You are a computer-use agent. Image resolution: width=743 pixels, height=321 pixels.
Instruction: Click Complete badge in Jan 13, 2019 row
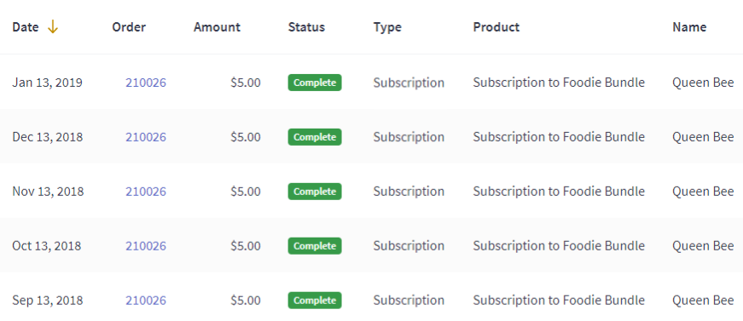[x=315, y=83]
